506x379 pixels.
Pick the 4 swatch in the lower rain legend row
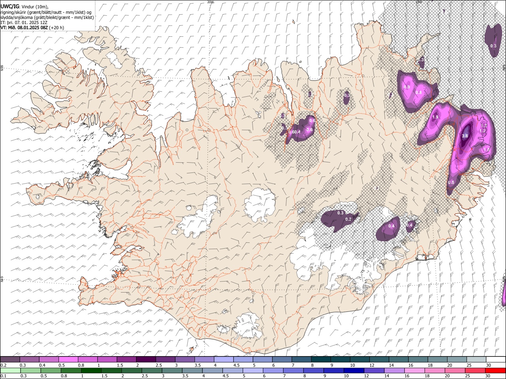(x=213, y=370)
